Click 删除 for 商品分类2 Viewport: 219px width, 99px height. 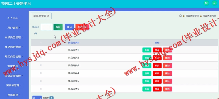pyautogui.click(x=168, y=58)
